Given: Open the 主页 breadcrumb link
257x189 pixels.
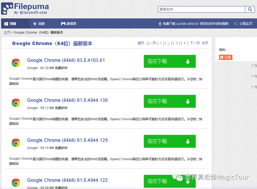Looking at the screenshot, I should [7, 32].
